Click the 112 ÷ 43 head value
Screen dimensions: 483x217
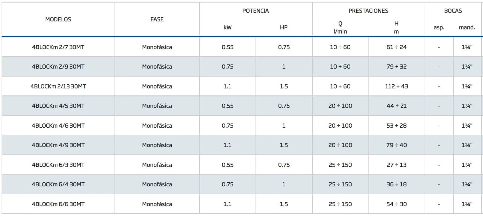coord(397,86)
